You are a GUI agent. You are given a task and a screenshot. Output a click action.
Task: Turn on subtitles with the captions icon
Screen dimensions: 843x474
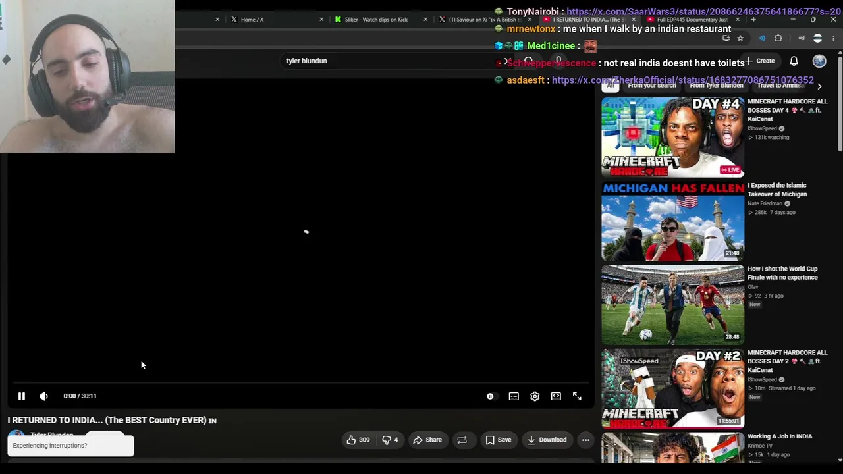[x=514, y=396]
